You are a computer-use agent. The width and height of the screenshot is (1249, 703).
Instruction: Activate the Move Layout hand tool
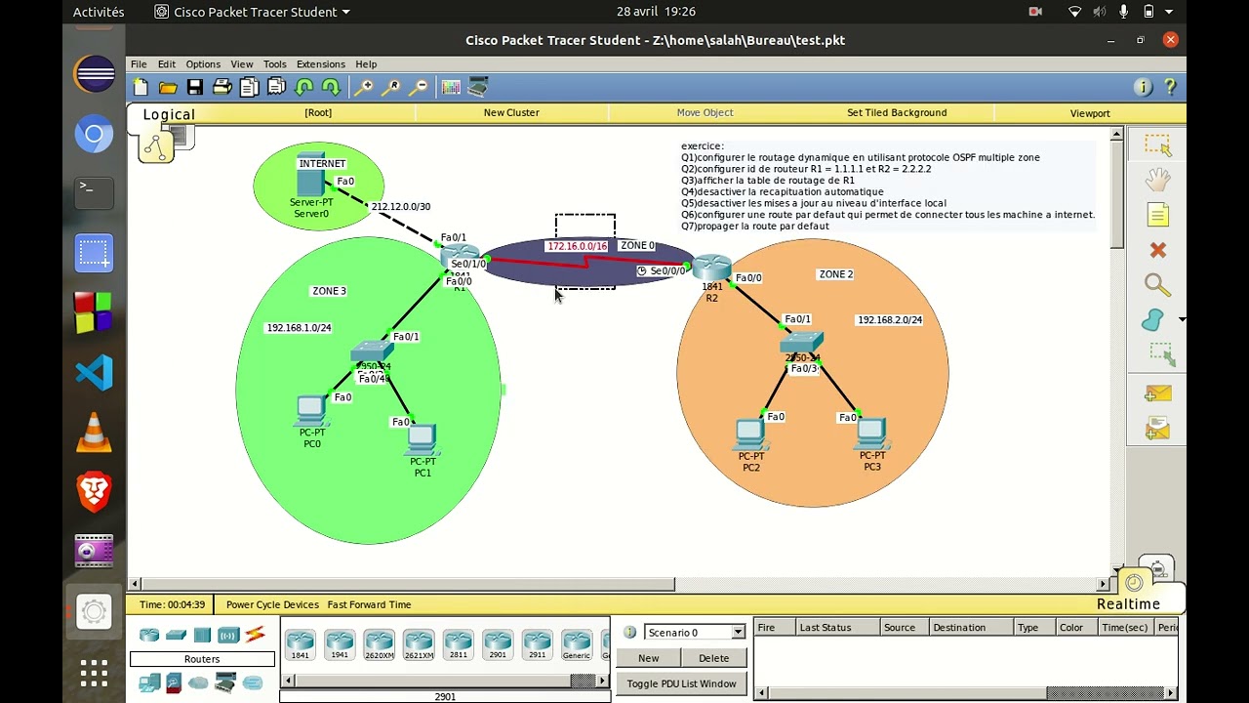(1157, 180)
